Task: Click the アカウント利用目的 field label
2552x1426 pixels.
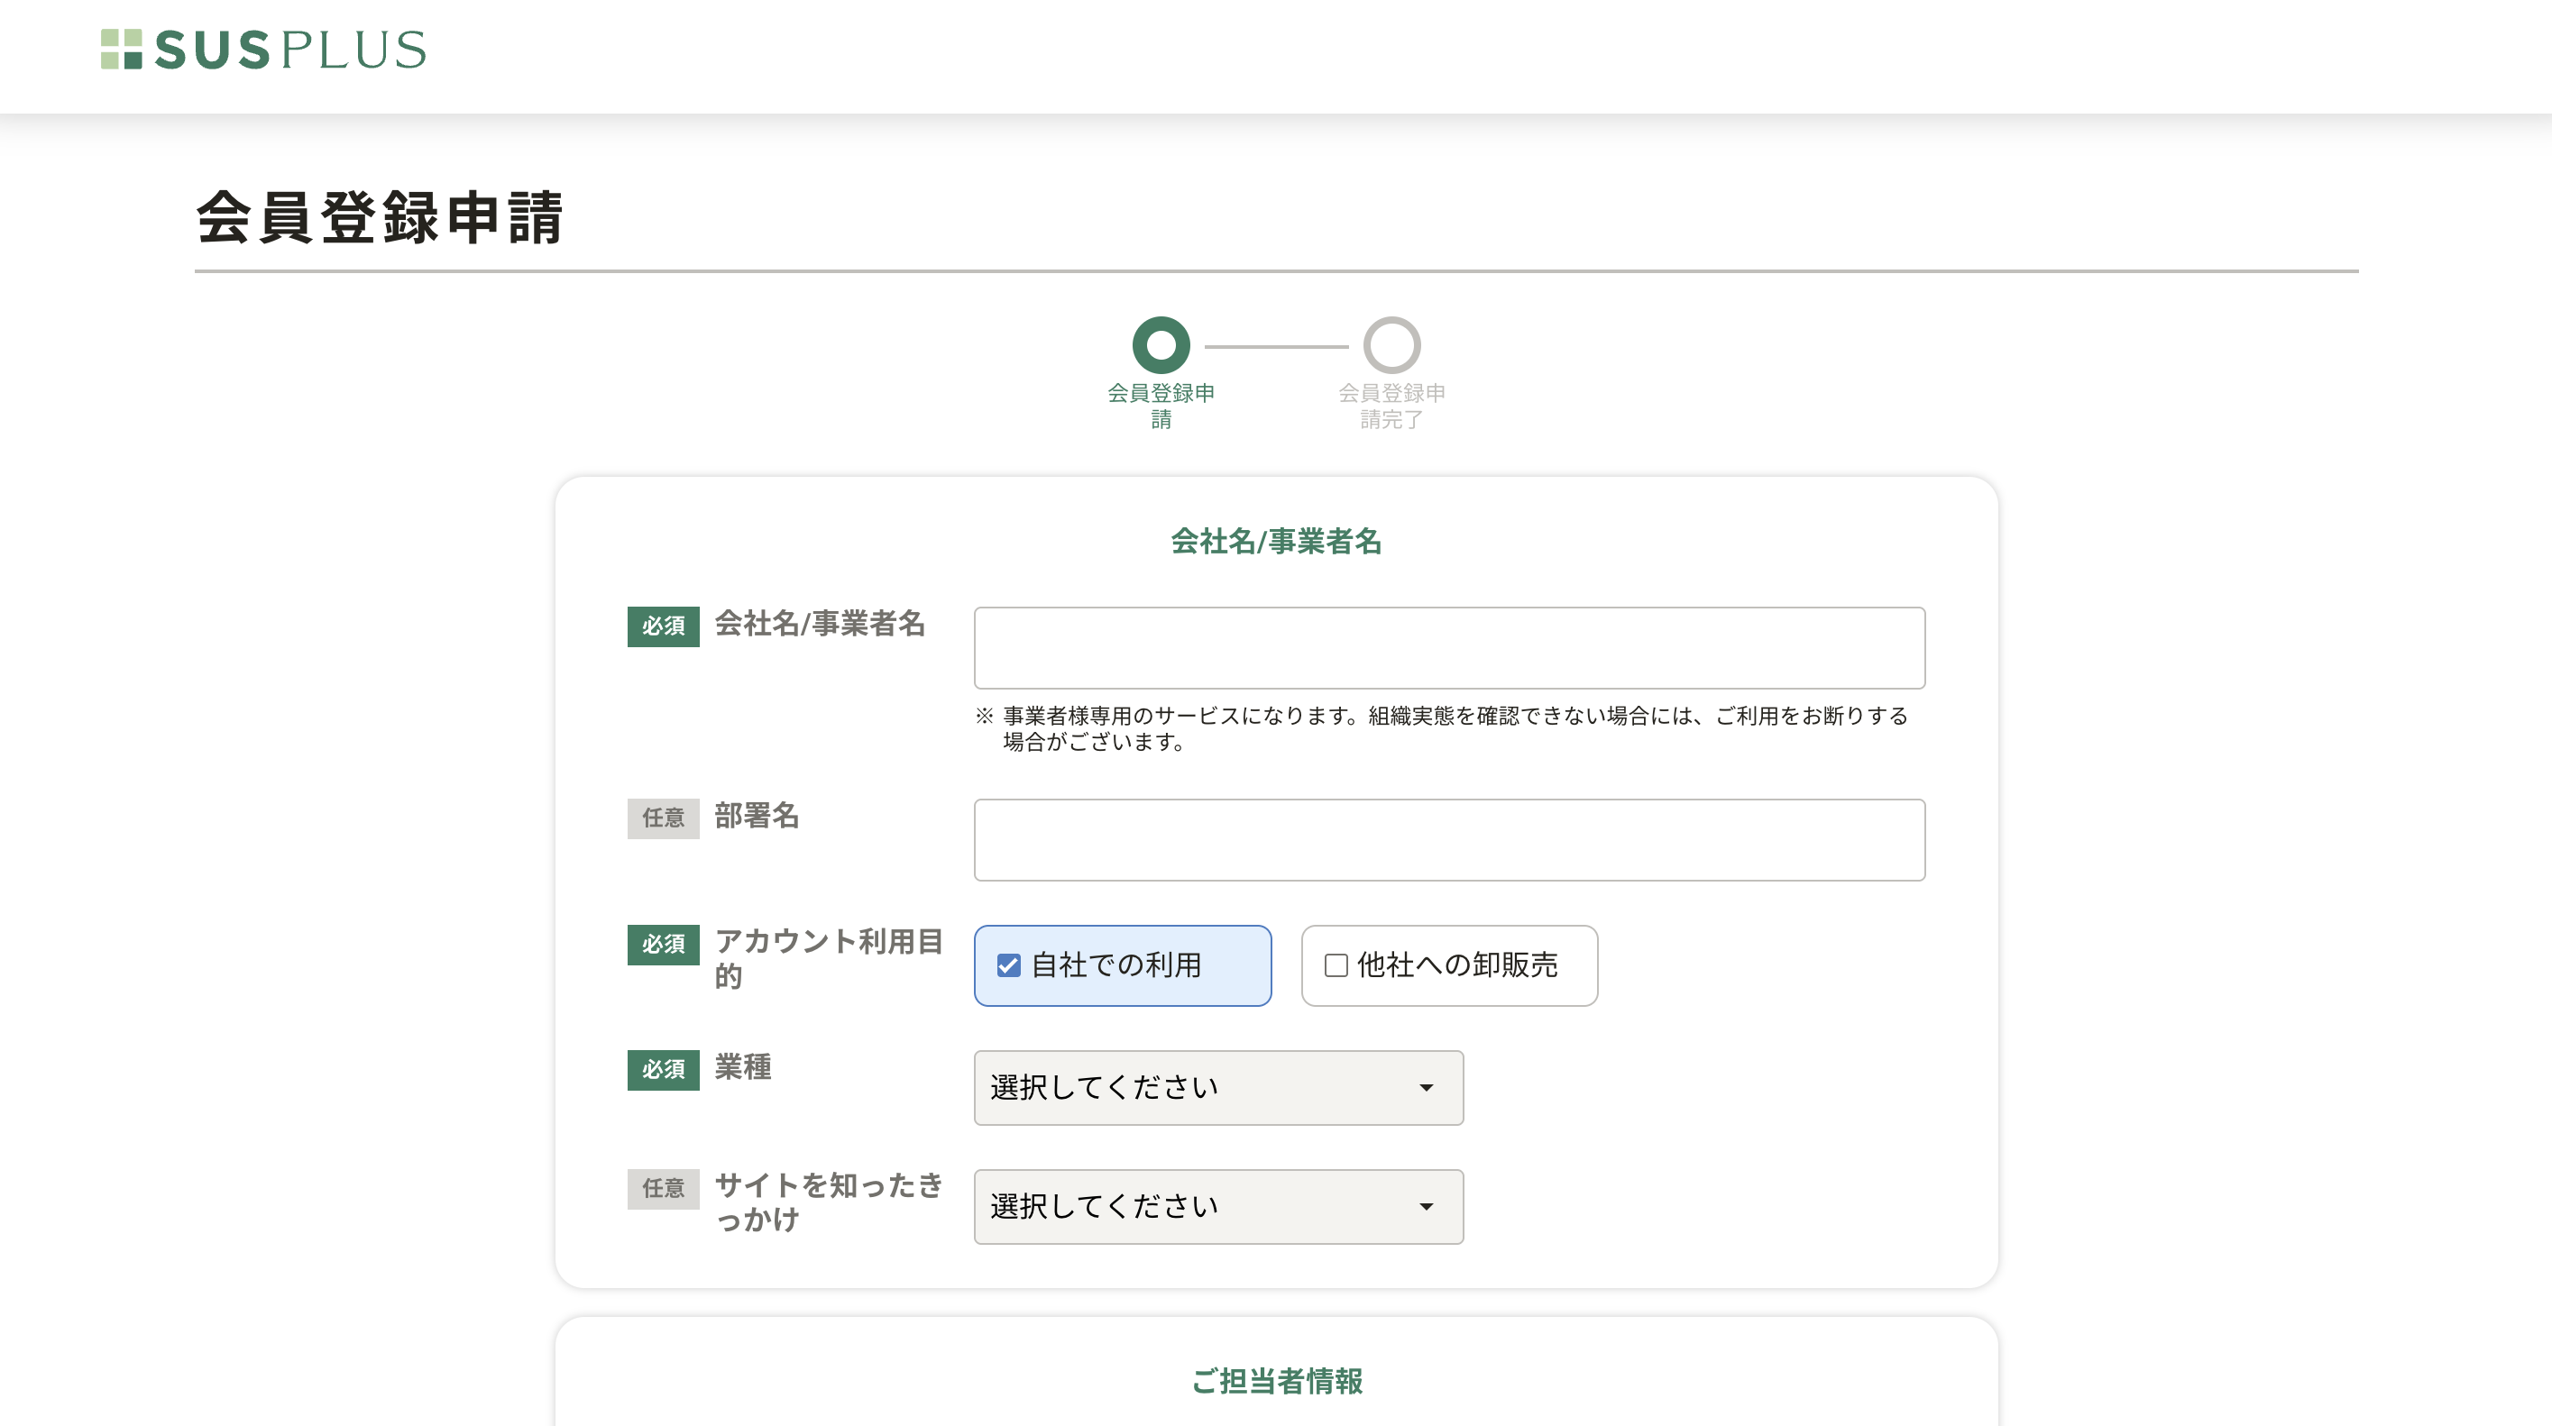Action: click(x=827, y=957)
